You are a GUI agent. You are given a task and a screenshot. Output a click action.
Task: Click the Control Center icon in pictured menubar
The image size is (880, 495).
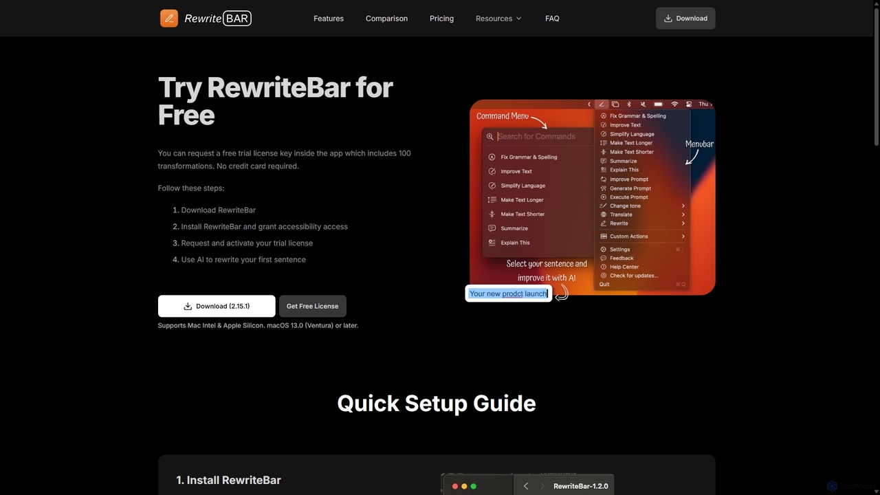688,104
